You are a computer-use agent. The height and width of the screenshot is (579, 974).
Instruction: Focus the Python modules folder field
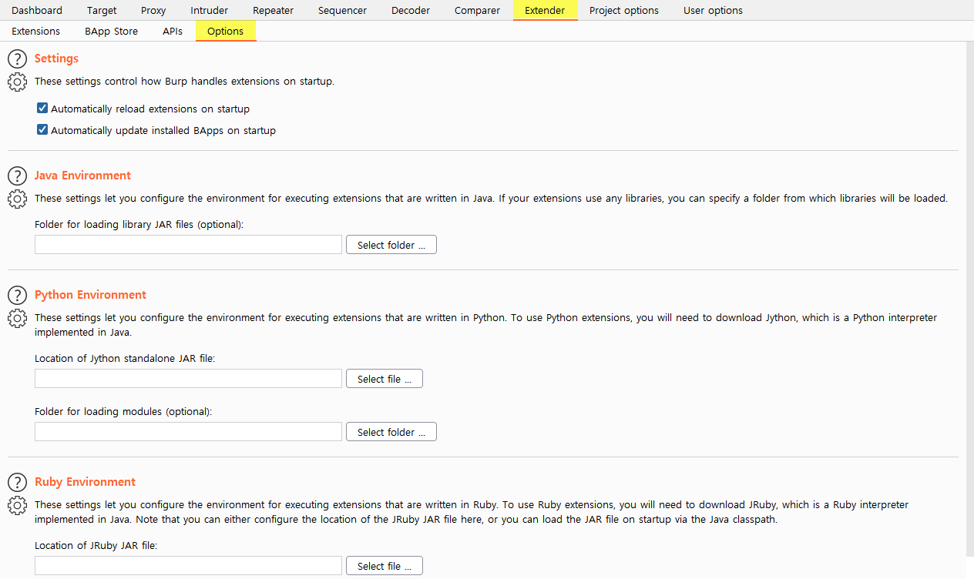click(x=188, y=432)
